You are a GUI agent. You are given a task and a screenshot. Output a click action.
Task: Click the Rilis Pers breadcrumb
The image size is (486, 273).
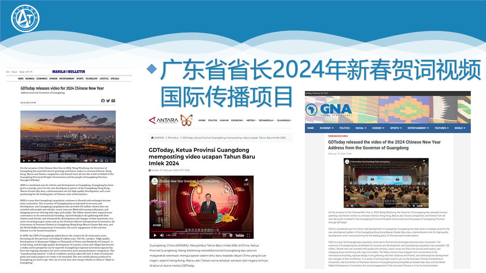(x=174, y=138)
